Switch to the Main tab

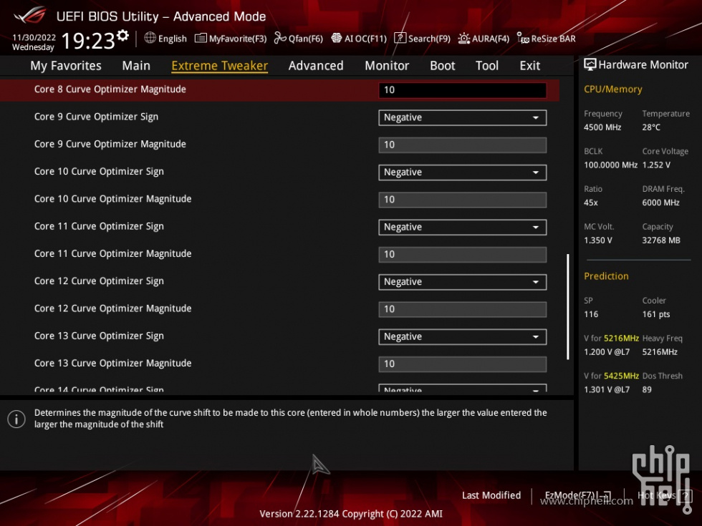pyautogui.click(x=136, y=66)
